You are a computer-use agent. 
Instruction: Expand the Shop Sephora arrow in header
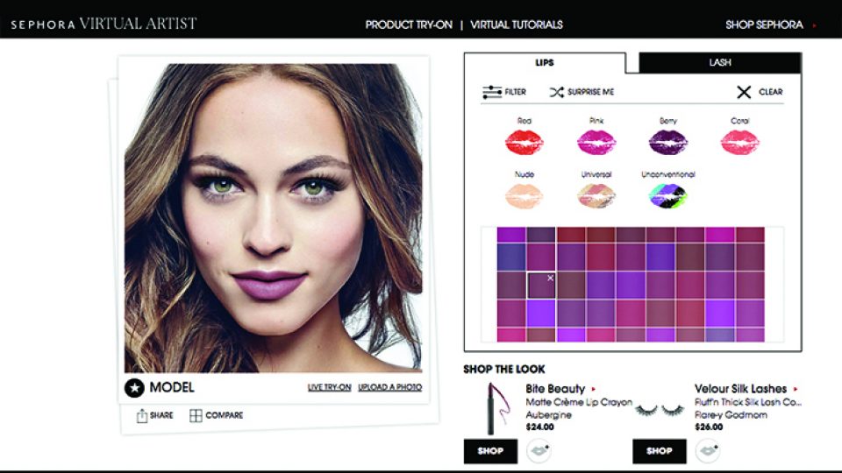click(815, 25)
